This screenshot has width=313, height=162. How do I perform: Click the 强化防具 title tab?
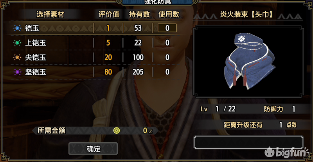pyautogui.click(x=158, y=2)
